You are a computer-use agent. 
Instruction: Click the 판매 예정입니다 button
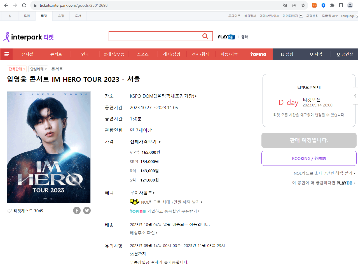tap(309, 140)
